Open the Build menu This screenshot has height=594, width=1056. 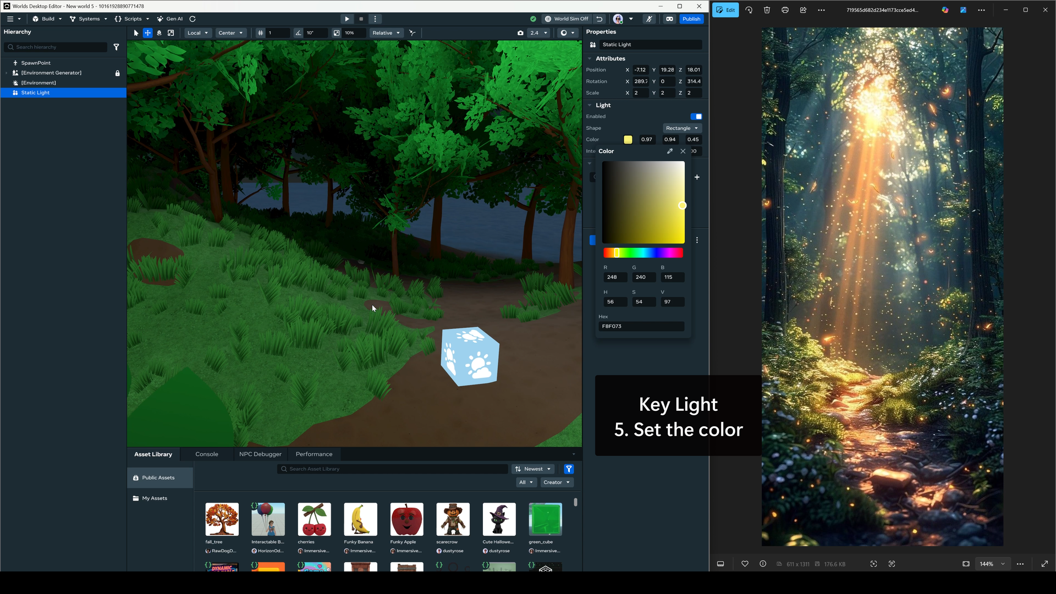point(47,19)
